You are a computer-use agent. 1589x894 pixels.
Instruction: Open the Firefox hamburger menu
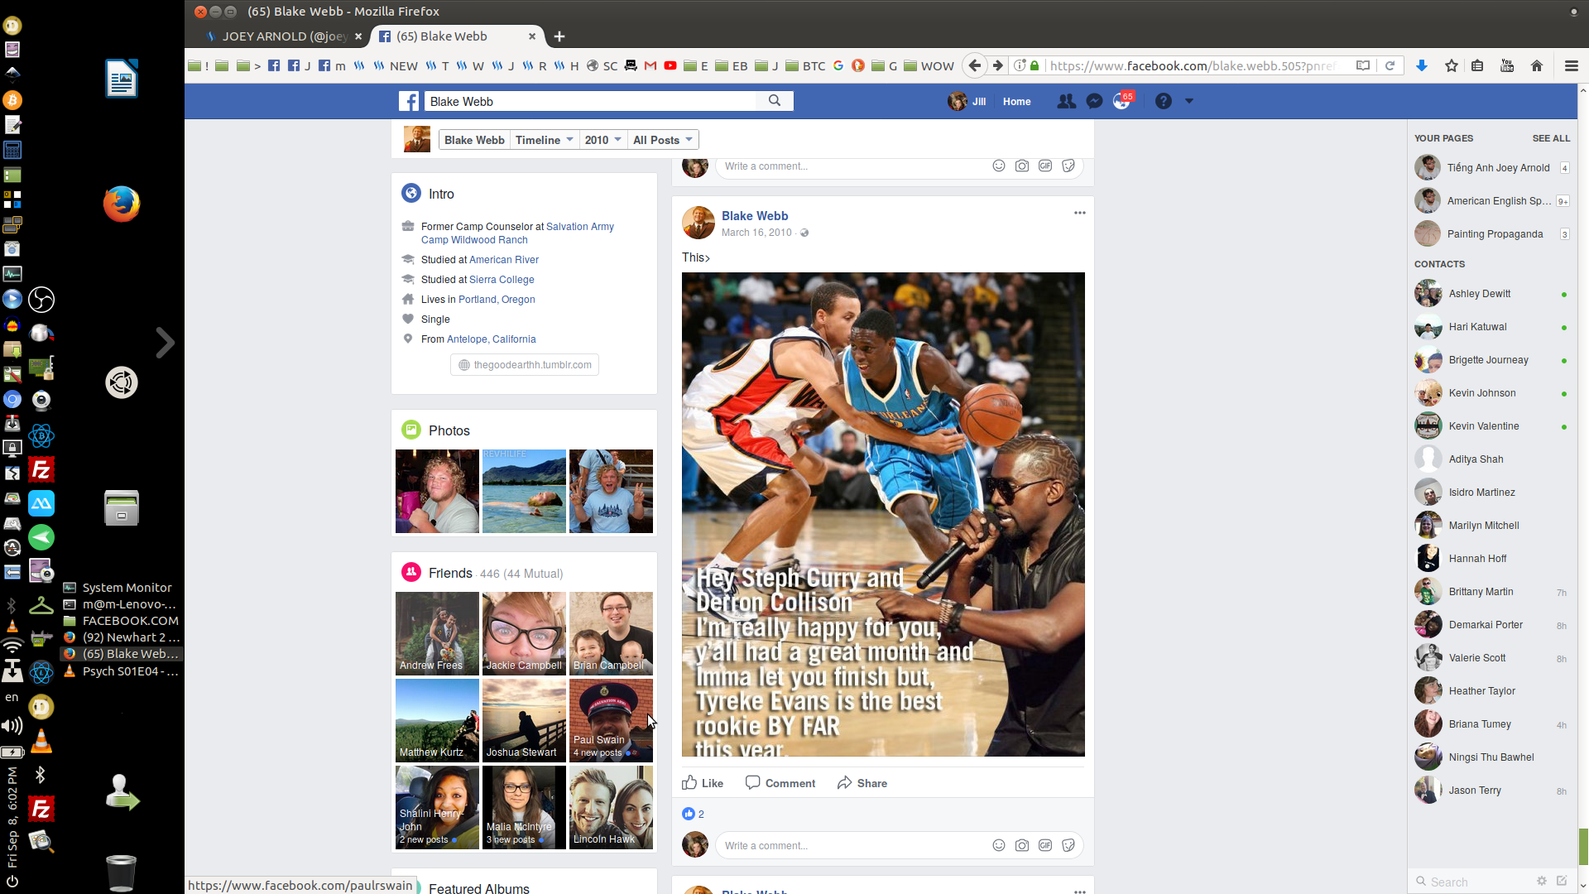tap(1571, 65)
